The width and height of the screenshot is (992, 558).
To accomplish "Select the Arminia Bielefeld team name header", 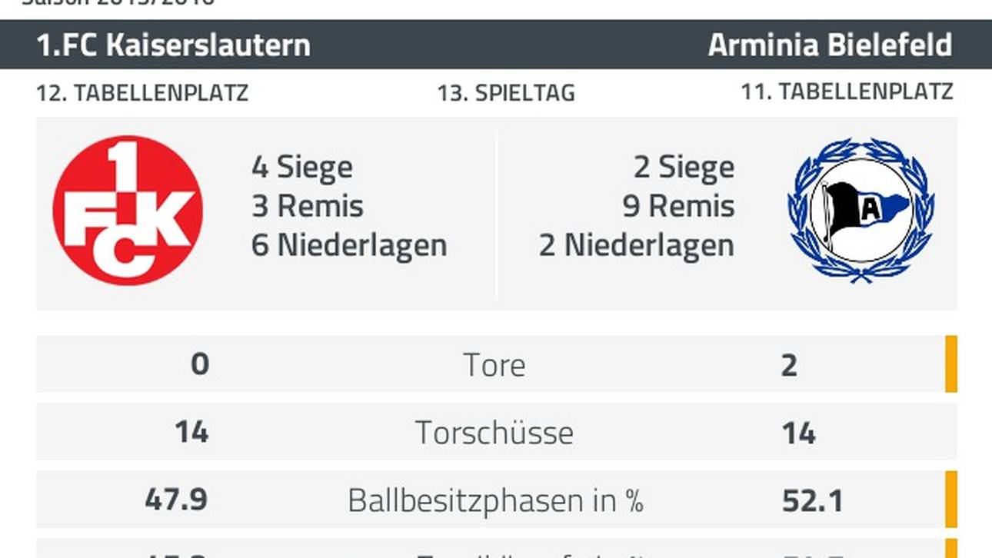I will coord(830,45).
